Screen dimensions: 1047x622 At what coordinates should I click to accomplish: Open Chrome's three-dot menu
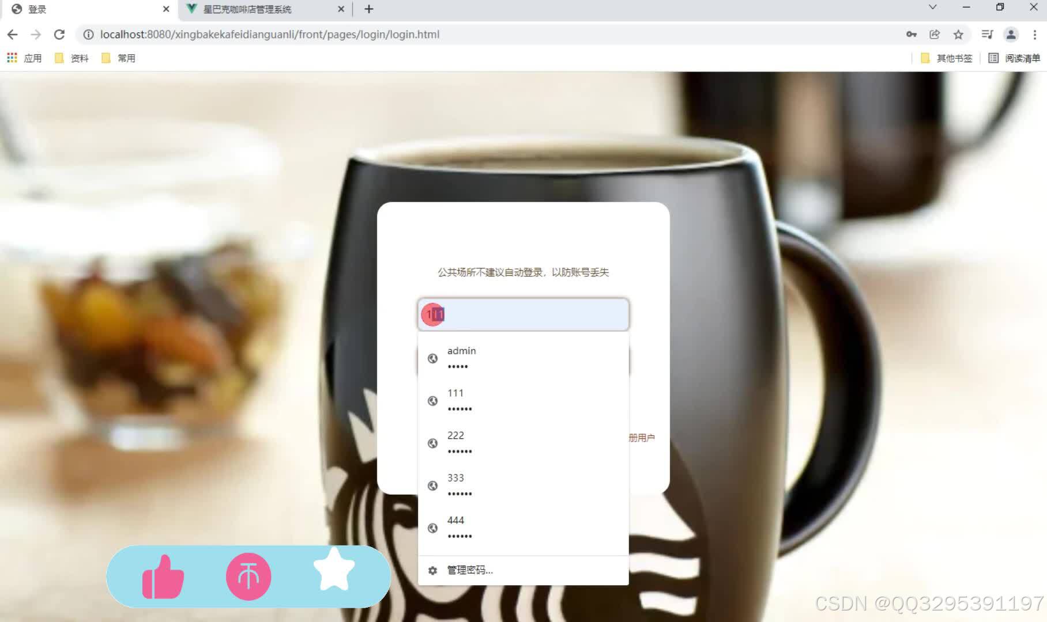(1035, 35)
